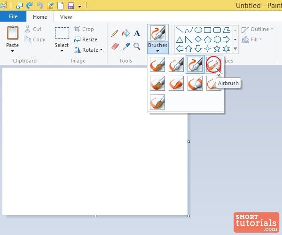This screenshot has height=235, width=282.
Task: Click the main Brushes tool button
Action: click(158, 33)
